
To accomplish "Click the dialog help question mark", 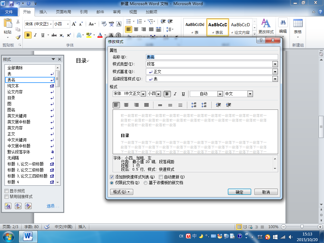I will [x=261, y=40].
